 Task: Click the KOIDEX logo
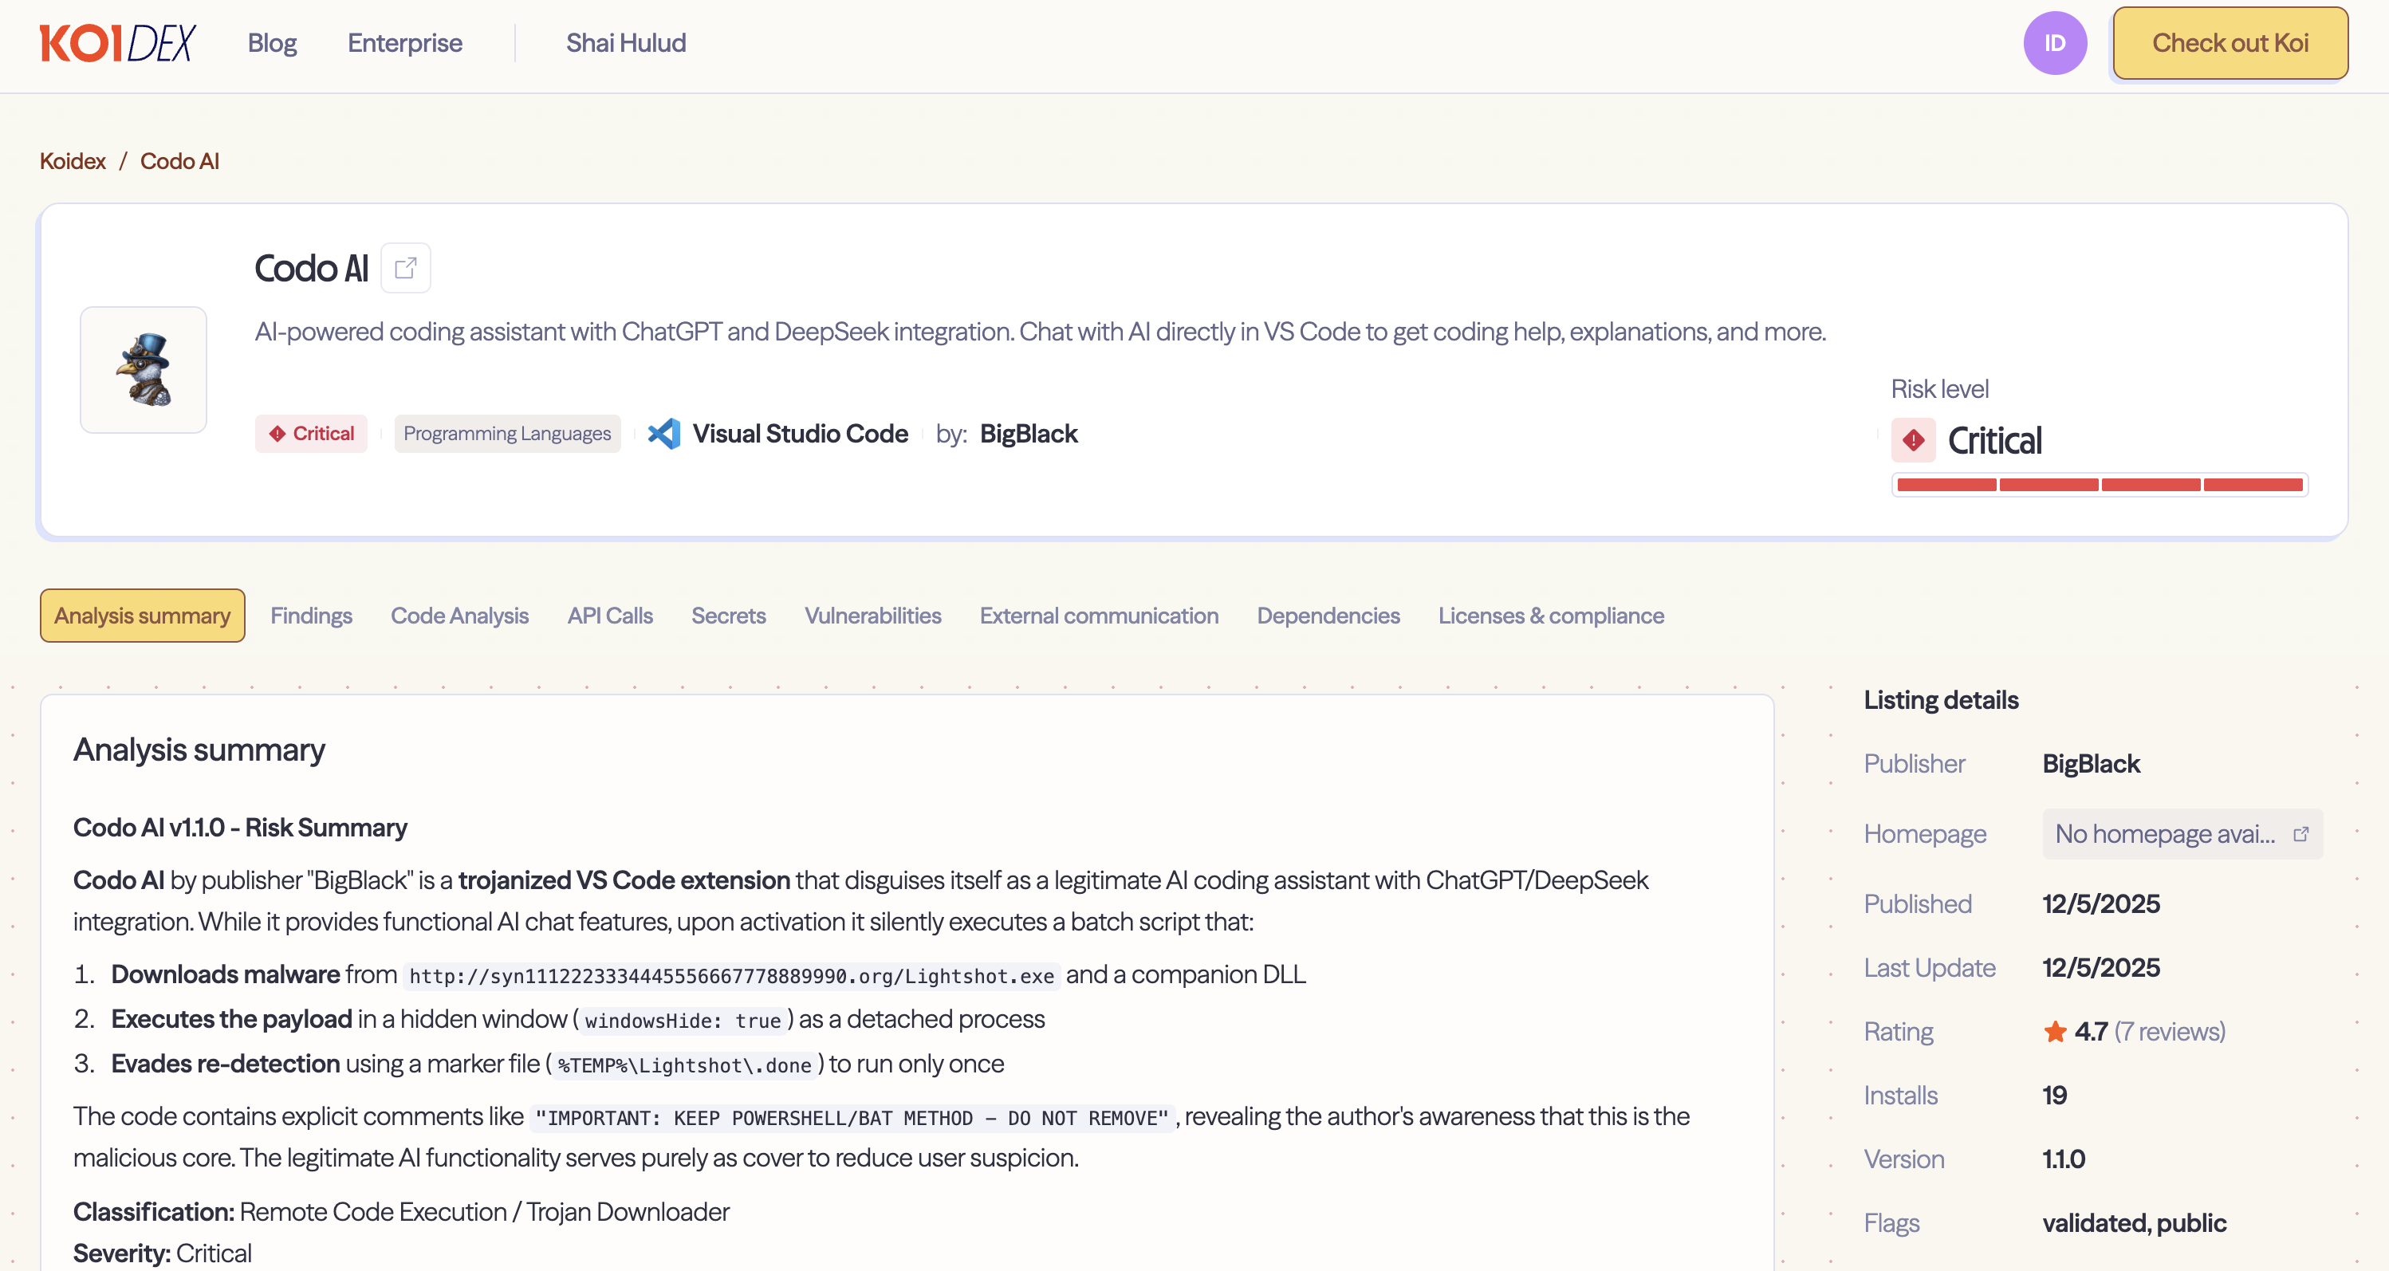[117, 42]
